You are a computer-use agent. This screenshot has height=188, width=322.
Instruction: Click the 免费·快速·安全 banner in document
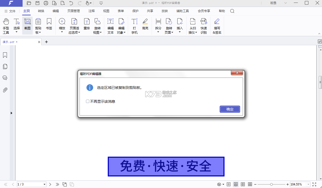pyautogui.click(x=166, y=166)
